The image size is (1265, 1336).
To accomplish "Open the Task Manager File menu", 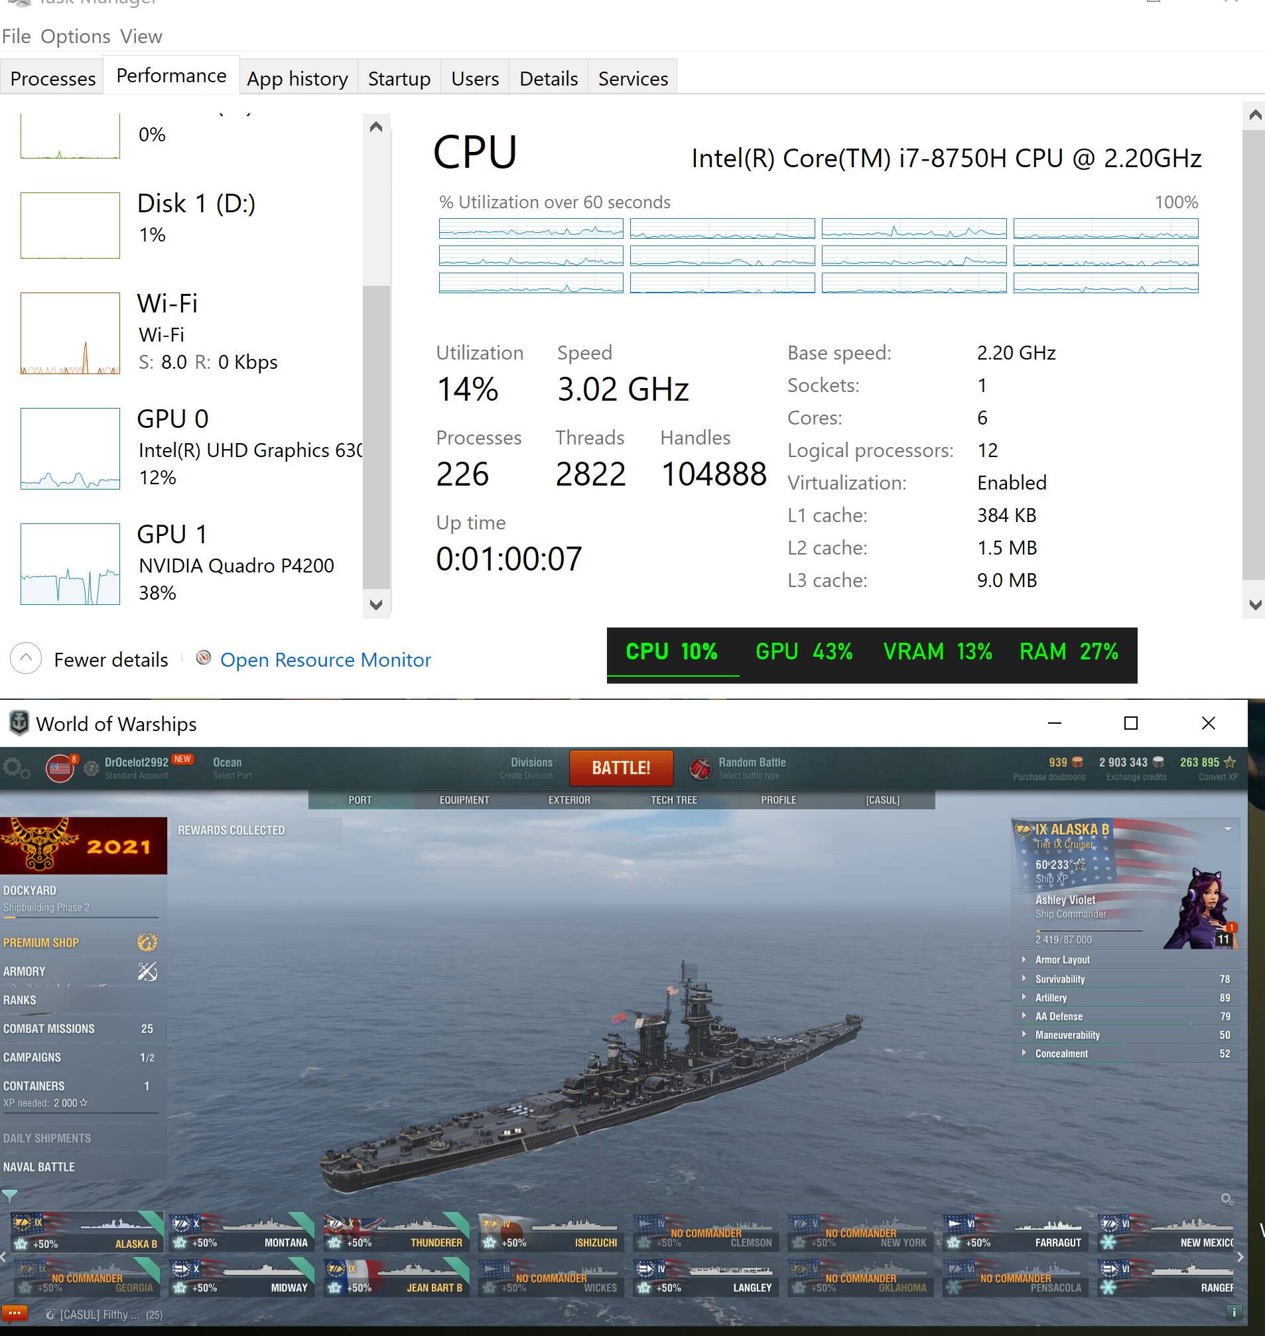I will click(x=16, y=36).
